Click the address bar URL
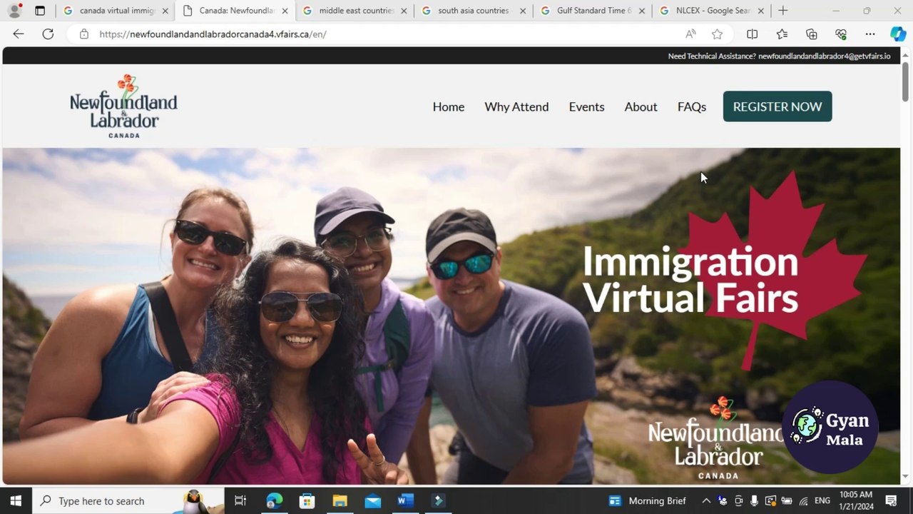The width and height of the screenshot is (913, 514). (213, 34)
